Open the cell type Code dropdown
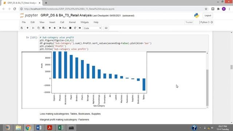Viewport: 233px width, 131px height. [x=92, y=28]
